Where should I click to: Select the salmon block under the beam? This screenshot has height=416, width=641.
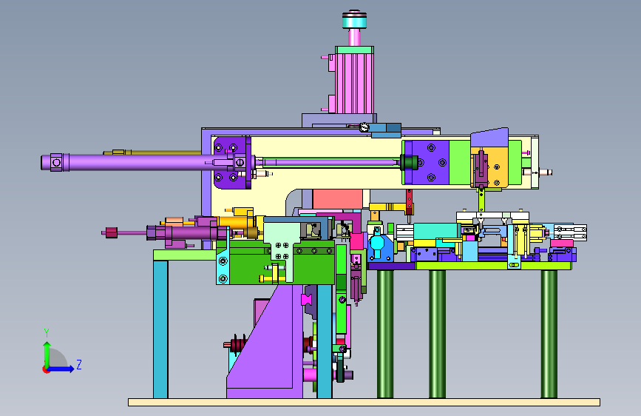[338, 199]
